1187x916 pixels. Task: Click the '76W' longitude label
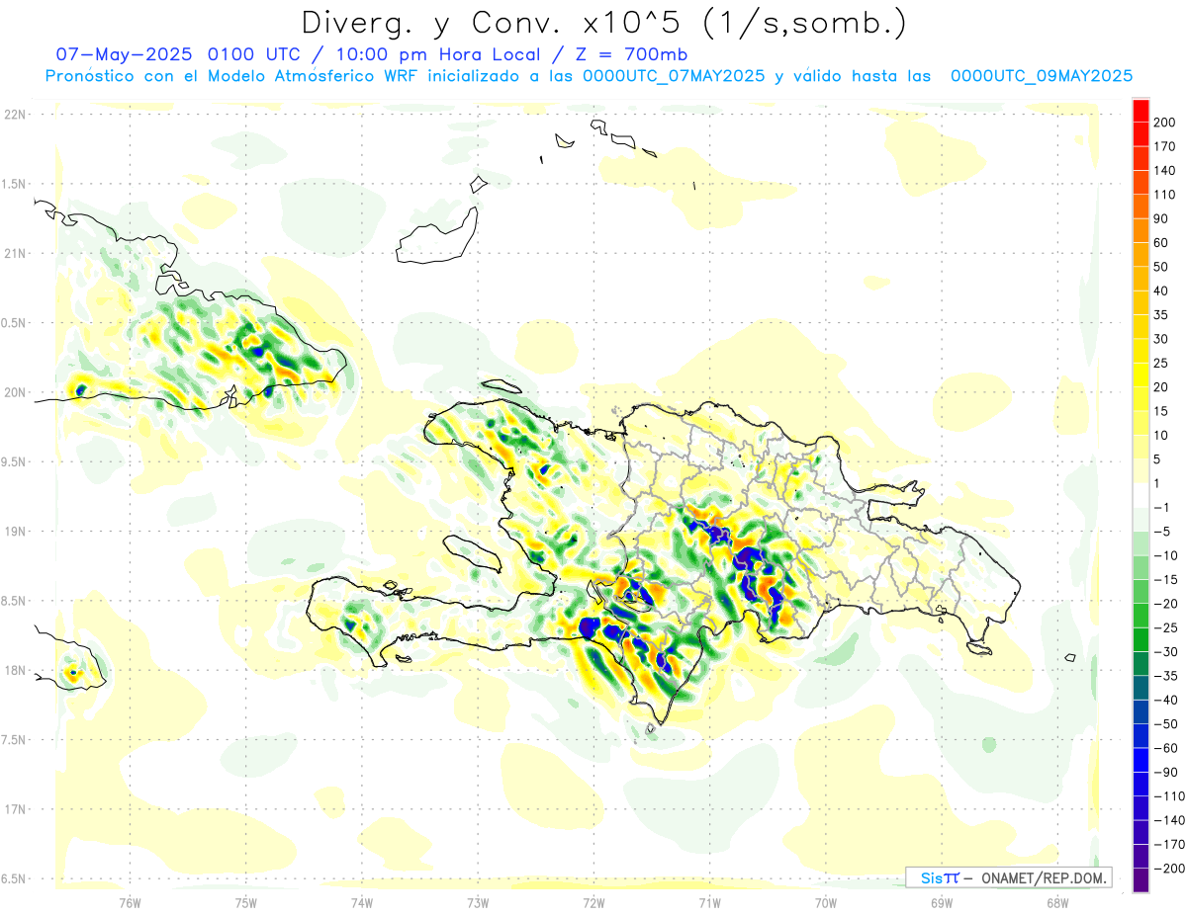click(x=130, y=901)
